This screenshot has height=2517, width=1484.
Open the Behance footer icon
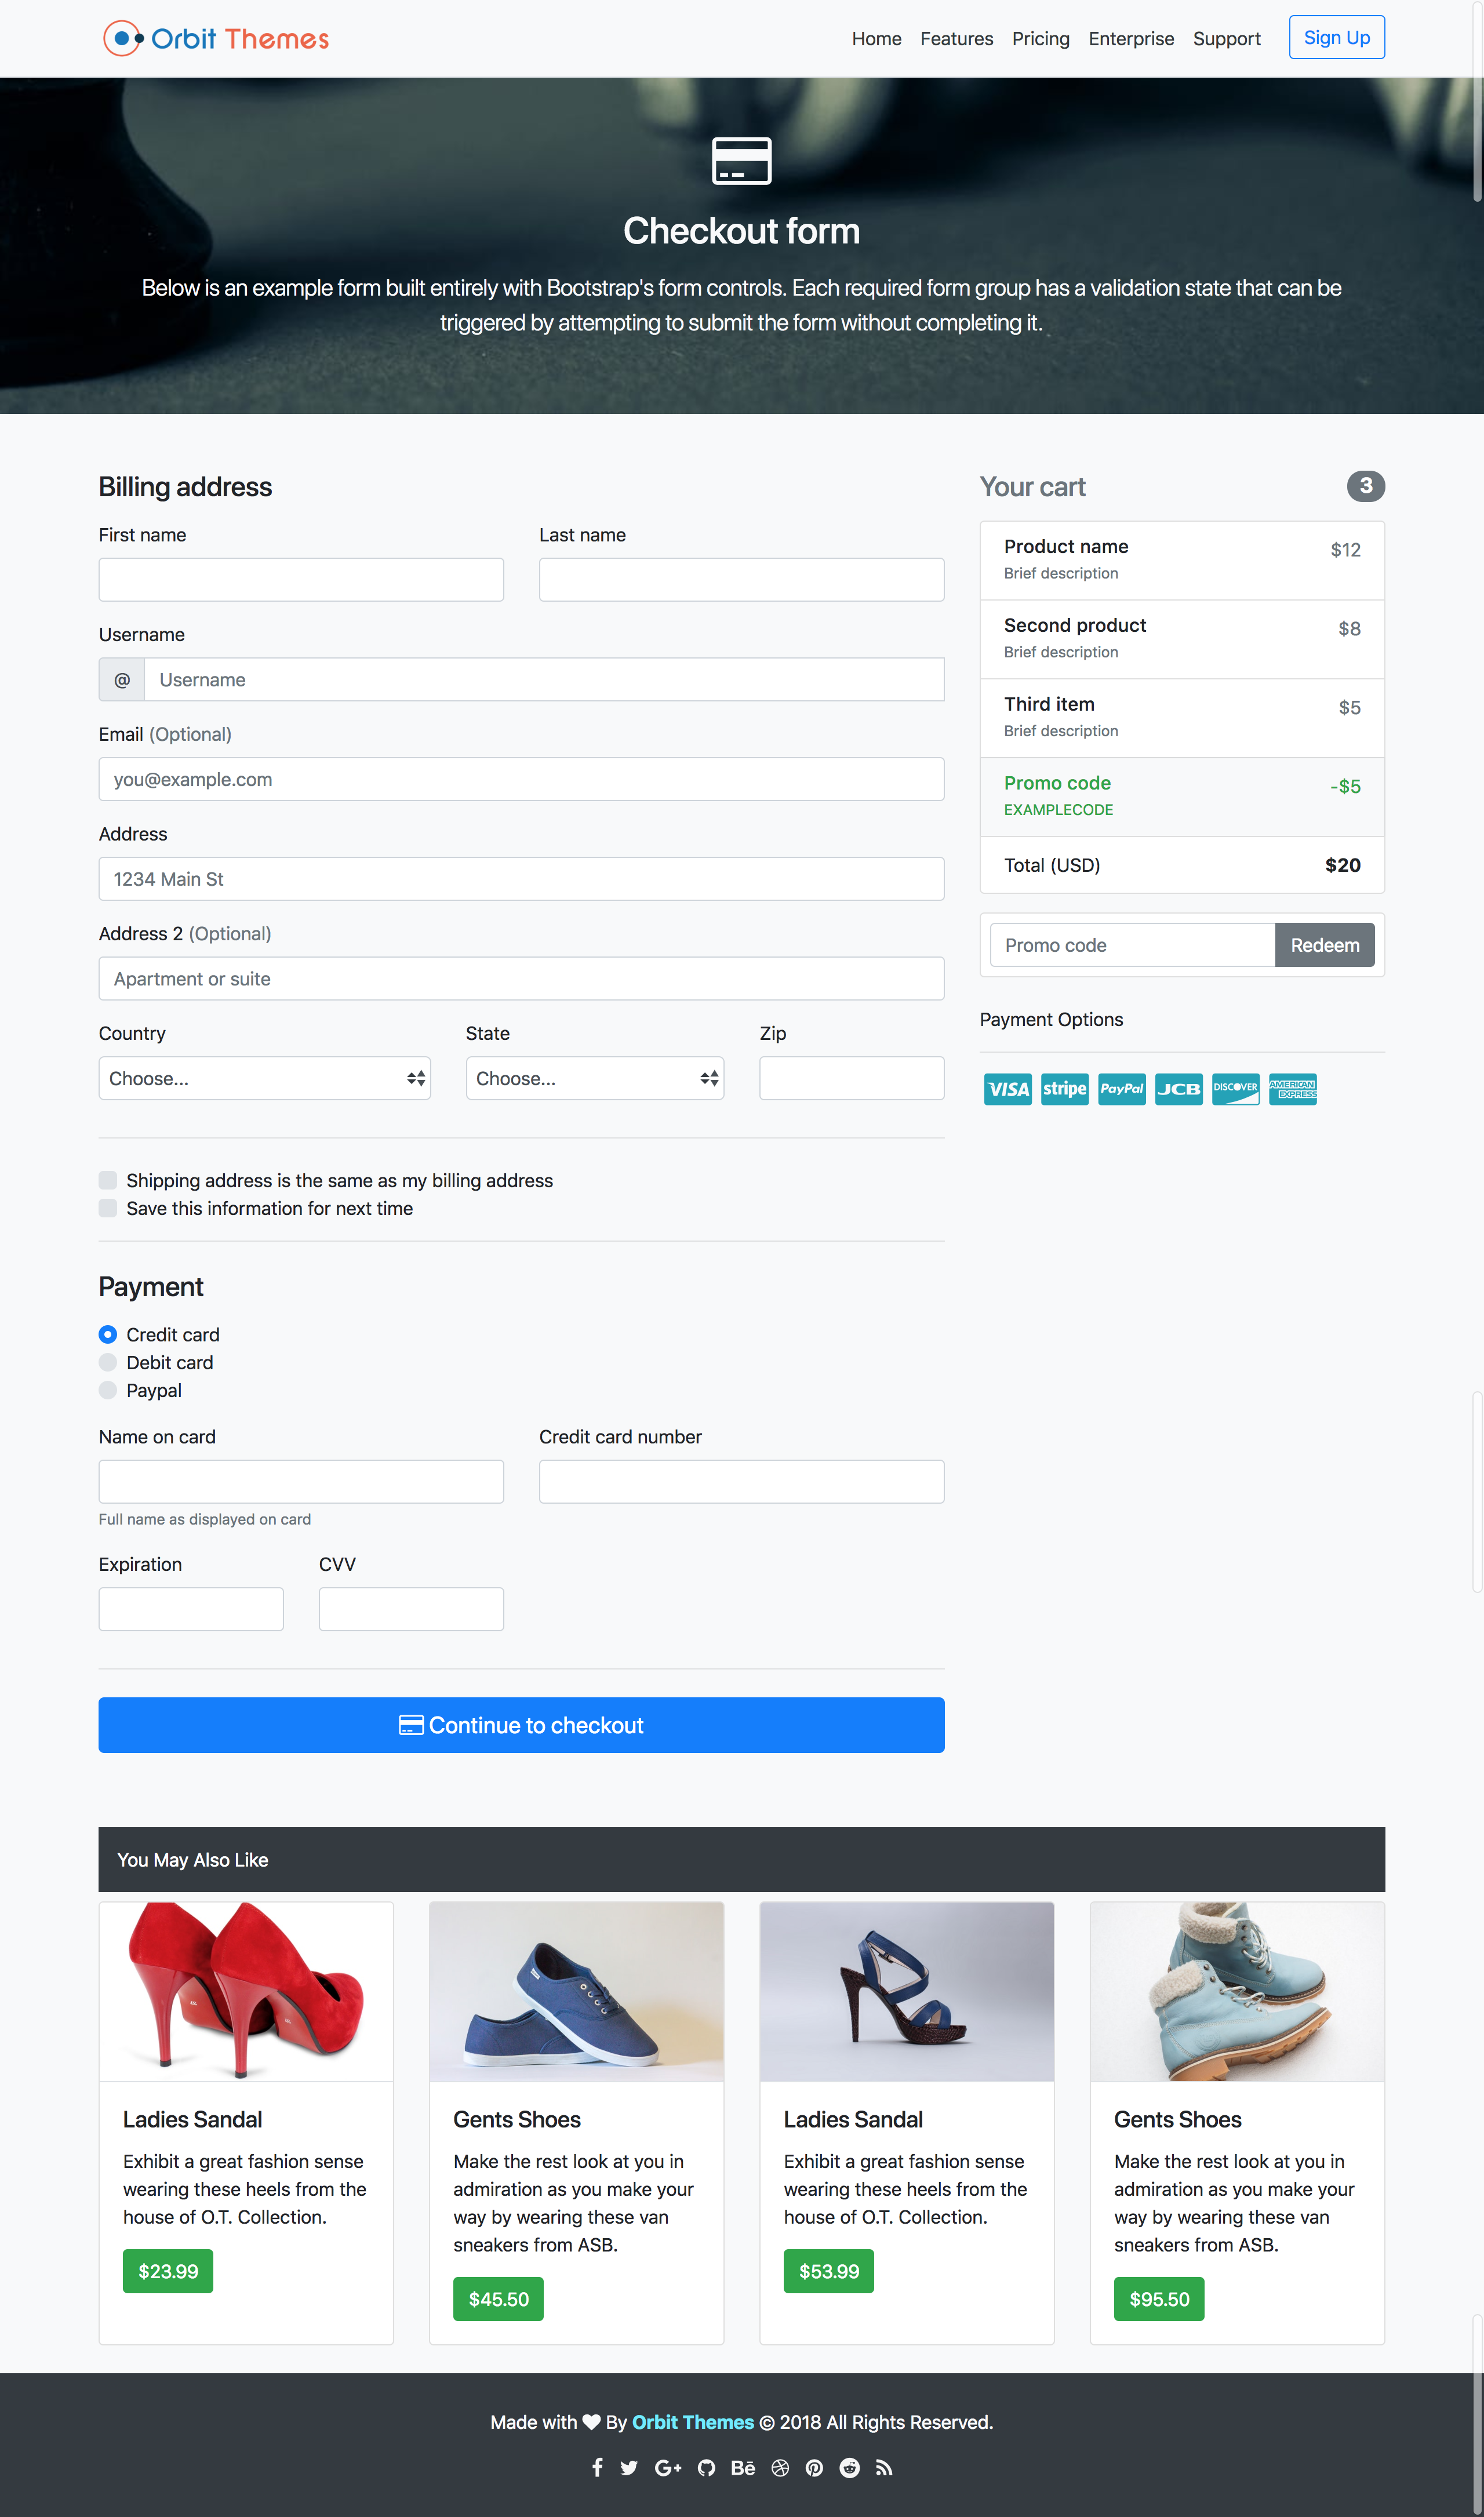coord(743,2467)
